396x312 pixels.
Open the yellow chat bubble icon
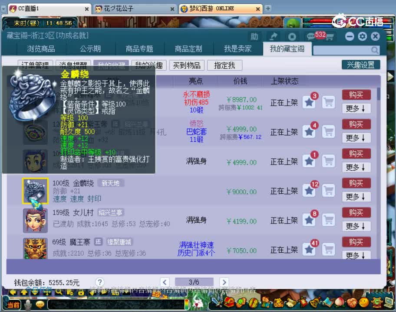point(40,305)
